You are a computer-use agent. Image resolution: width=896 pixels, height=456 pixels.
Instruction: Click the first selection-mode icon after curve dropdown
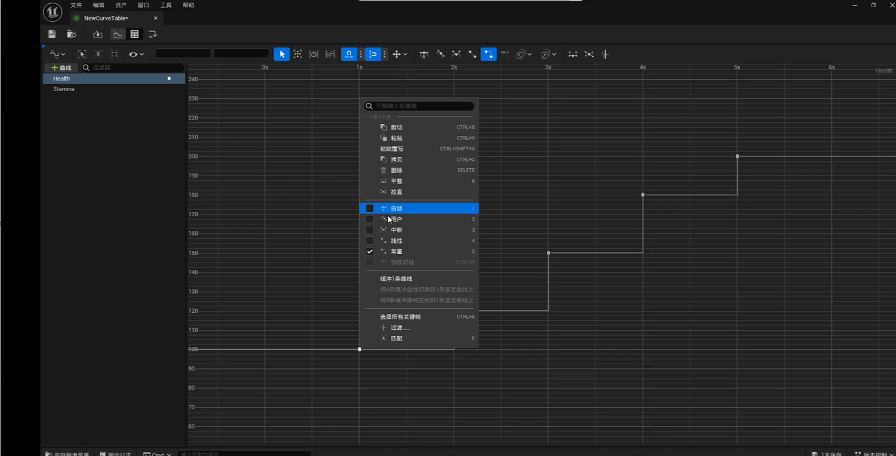click(82, 54)
